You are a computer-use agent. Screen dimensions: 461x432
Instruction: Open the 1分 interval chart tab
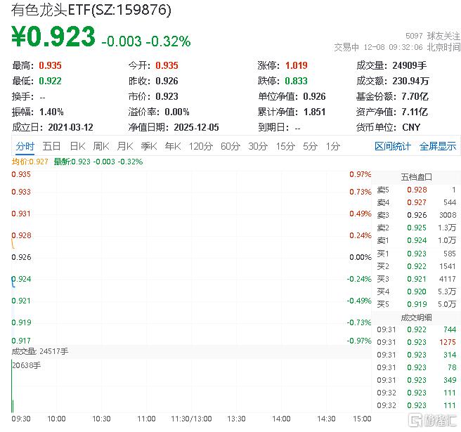coord(332,146)
